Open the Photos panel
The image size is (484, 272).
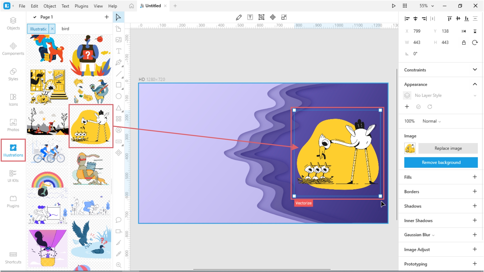click(x=13, y=125)
